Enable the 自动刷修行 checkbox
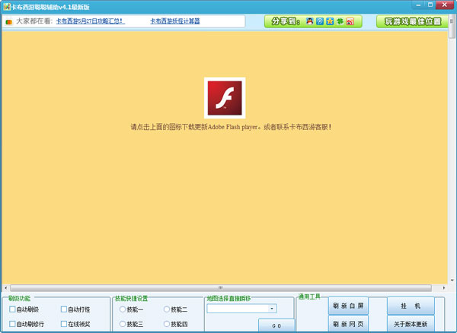The width and height of the screenshot is (457, 333). click(12, 325)
